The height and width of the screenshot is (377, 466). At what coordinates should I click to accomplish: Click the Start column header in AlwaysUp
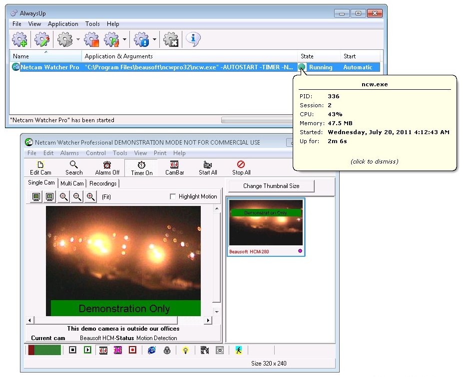(360, 56)
